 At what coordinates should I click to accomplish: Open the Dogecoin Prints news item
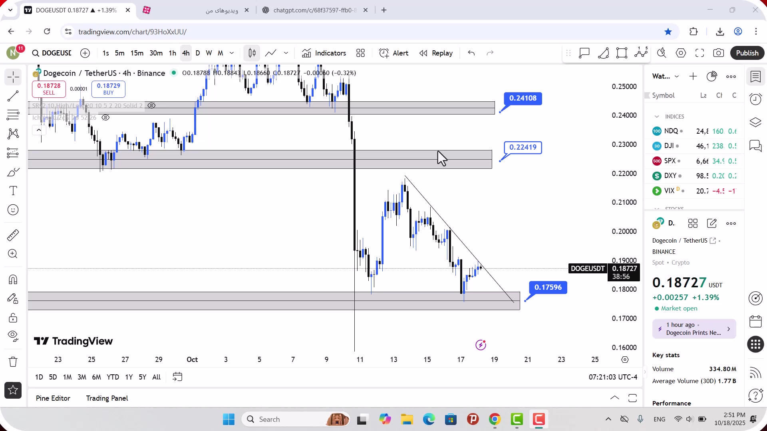694,329
